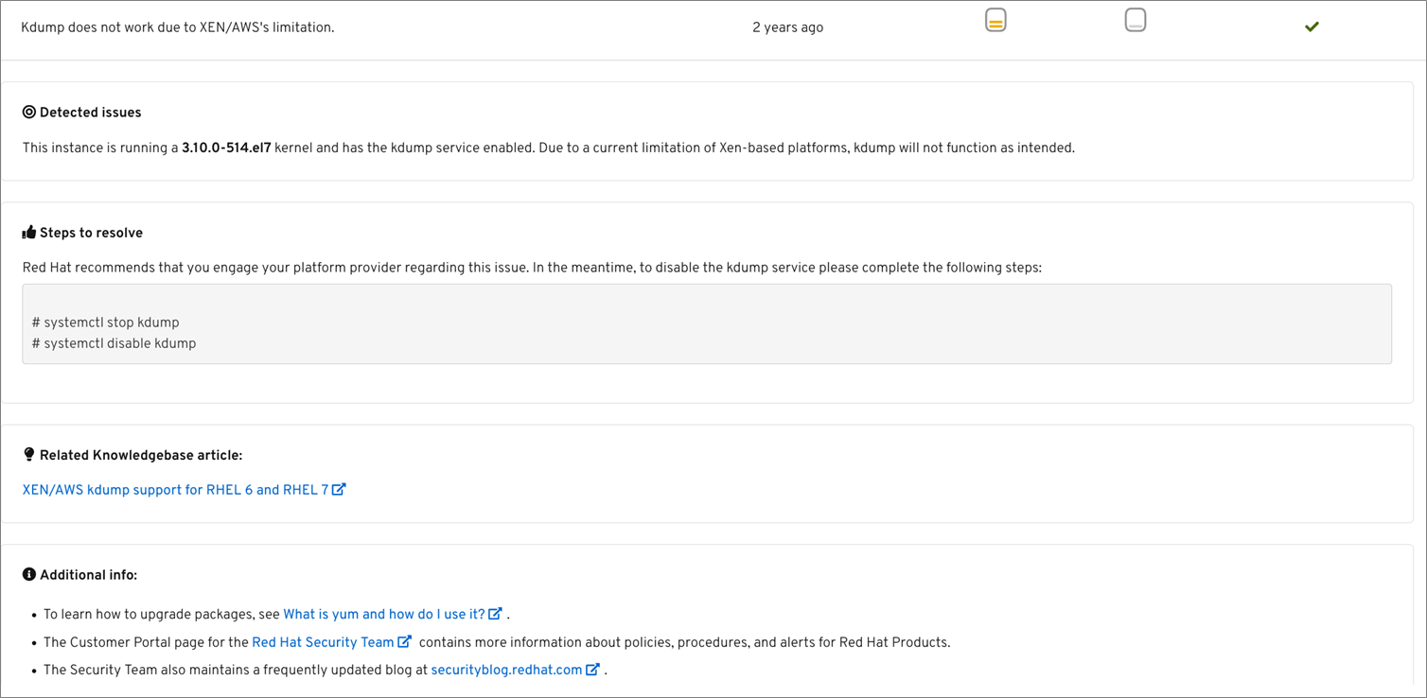The image size is (1427, 698).
Task: Click the target icon beside Detected issues
Action: click(x=29, y=113)
